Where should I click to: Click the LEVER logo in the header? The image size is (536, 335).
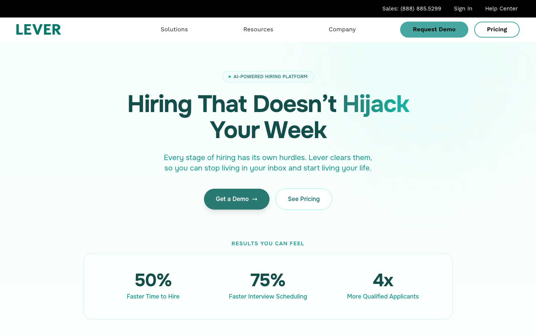38,29
